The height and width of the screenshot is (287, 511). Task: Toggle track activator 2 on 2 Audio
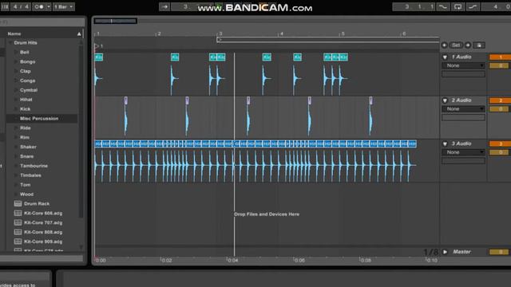(x=500, y=100)
